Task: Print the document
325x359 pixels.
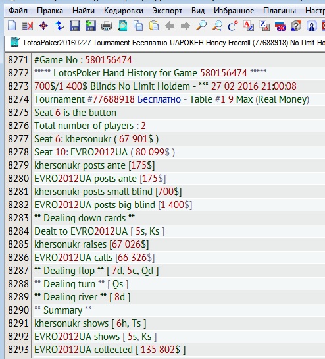Action: [x=107, y=26]
